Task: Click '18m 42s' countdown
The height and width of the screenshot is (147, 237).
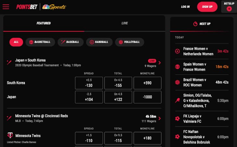Action: pos(222,67)
